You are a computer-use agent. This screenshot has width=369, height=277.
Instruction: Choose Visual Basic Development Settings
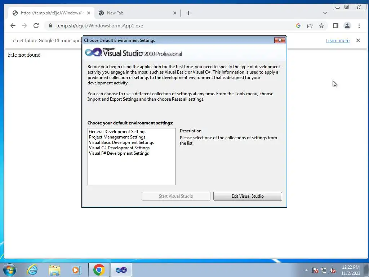coord(121,142)
